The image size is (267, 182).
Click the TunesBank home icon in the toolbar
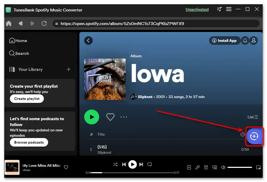click(x=9, y=23)
